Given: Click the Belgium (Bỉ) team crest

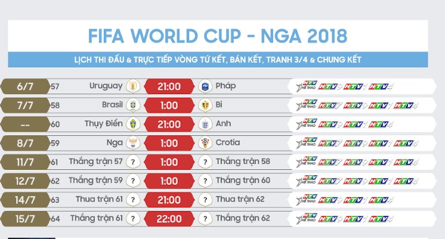Looking at the screenshot, I should click(205, 105).
